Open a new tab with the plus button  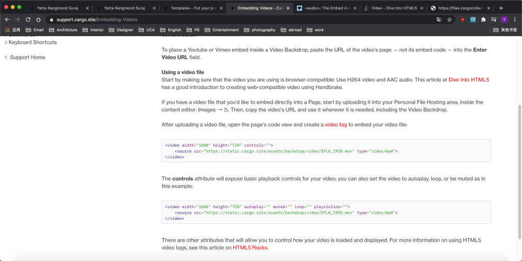[x=501, y=8]
